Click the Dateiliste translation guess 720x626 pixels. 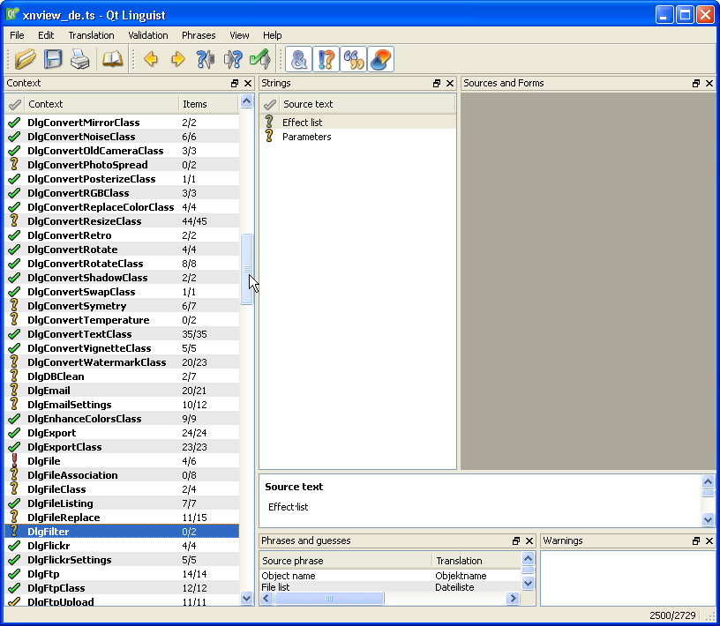pyautogui.click(x=454, y=587)
